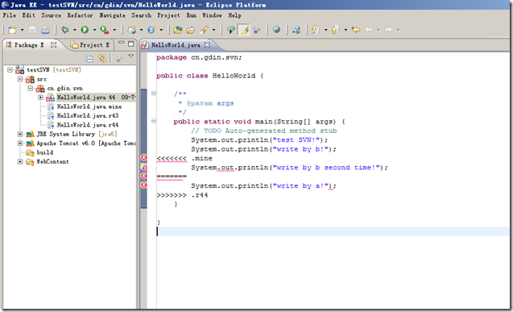Click the Next Annotation yellow arrow icon
This screenshot has width=513, height=312.
coord(315,30)
